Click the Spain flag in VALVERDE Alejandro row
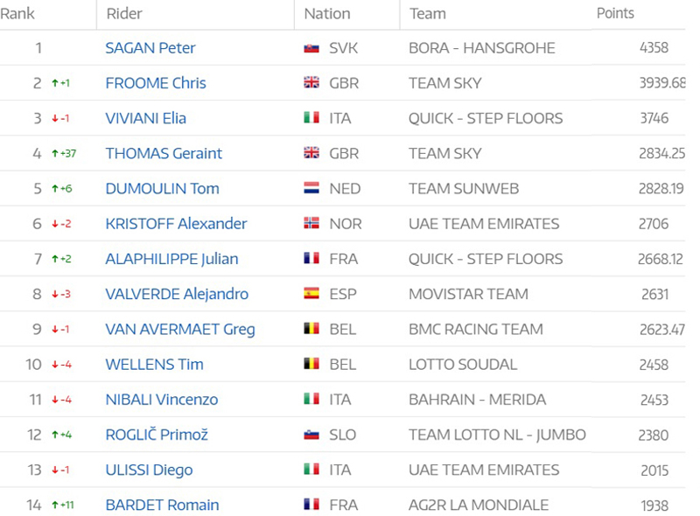The image size is (700, 516). [311, 294]
